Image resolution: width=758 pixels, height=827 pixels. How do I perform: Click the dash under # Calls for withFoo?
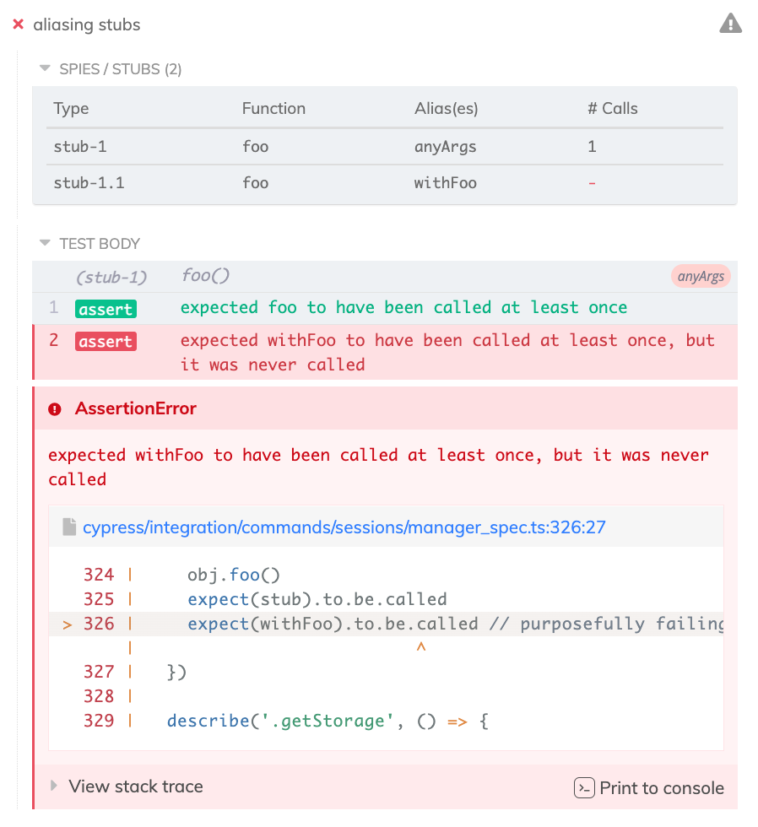(x=590, y=182)
